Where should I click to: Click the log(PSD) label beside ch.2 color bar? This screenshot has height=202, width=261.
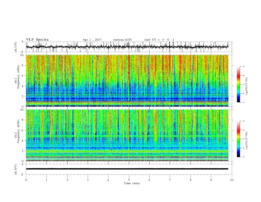(247, 140)
